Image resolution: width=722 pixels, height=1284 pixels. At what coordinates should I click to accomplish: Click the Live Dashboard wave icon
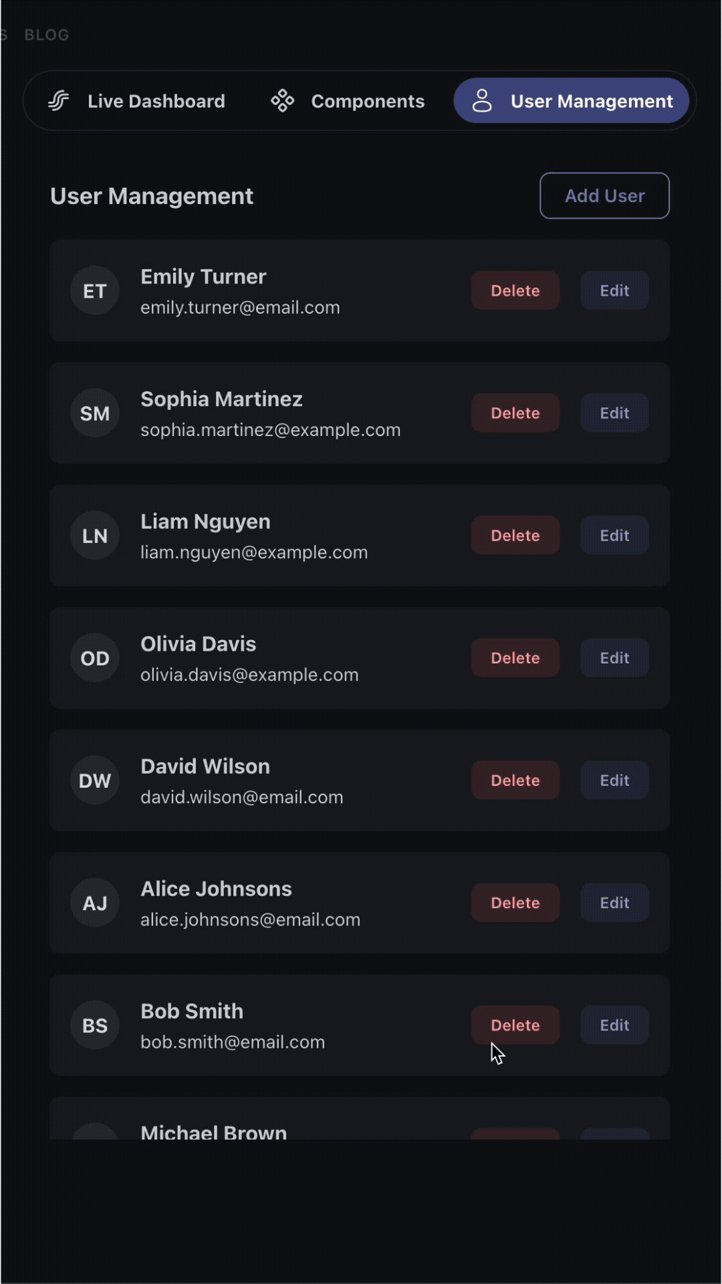(x=59, y=101)
